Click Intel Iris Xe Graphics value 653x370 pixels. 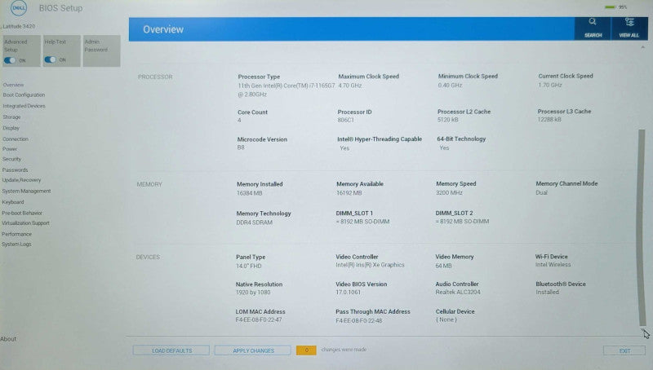click(x=371, y=265)
